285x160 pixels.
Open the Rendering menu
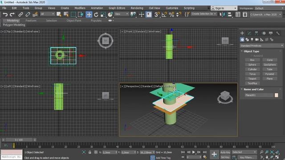137,8
